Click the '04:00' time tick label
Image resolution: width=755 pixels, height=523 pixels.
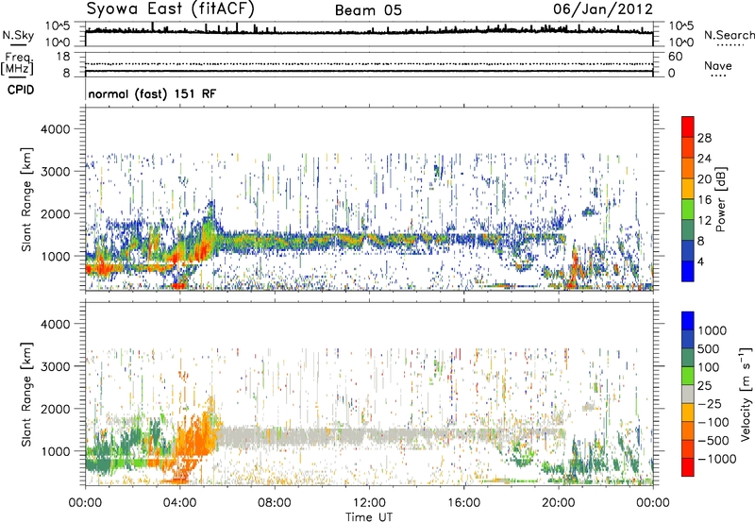click(x=179, y=503)
